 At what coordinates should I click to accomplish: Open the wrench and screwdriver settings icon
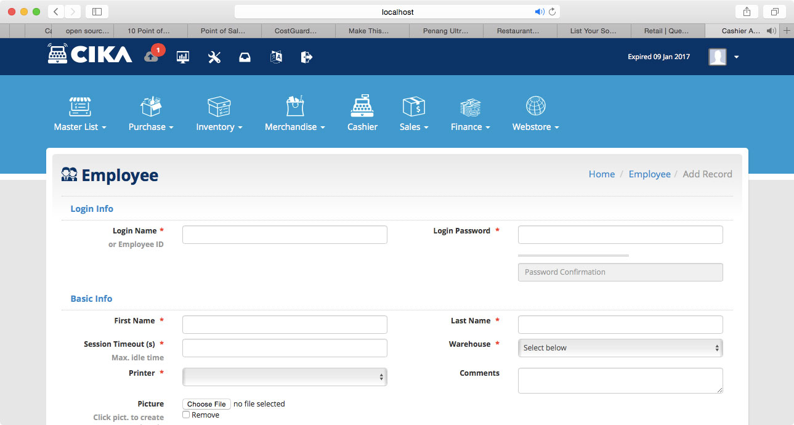214,57
